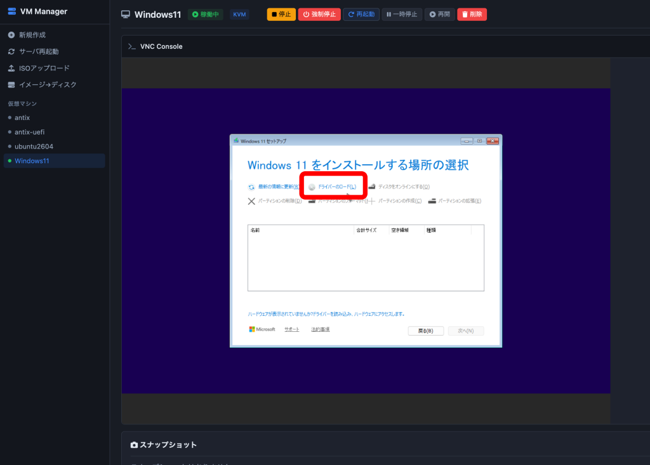Click the plus icon beside パーティションの作成

coord(371,202)
